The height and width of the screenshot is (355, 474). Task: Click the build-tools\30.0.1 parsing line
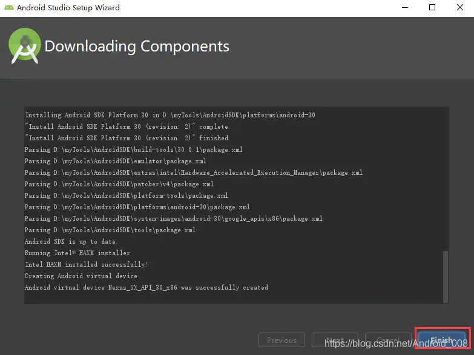pyautogui.click(x=134, y=149)
